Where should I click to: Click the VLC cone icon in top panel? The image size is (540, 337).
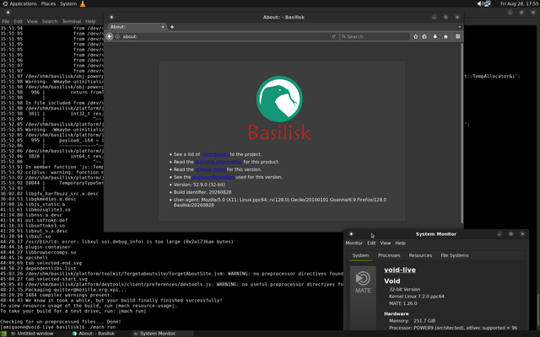(83, 3)
